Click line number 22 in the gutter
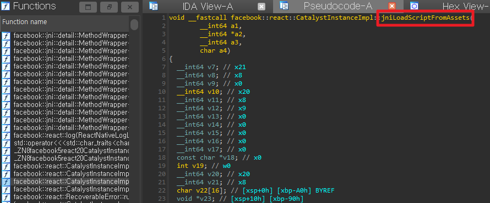Screen dimensions: 490x203 [x=162, y=190]
